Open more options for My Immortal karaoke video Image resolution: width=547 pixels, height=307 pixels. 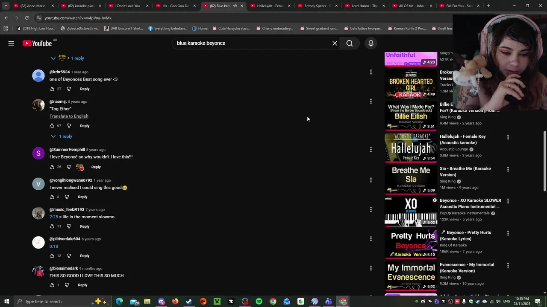coord(508,265)
